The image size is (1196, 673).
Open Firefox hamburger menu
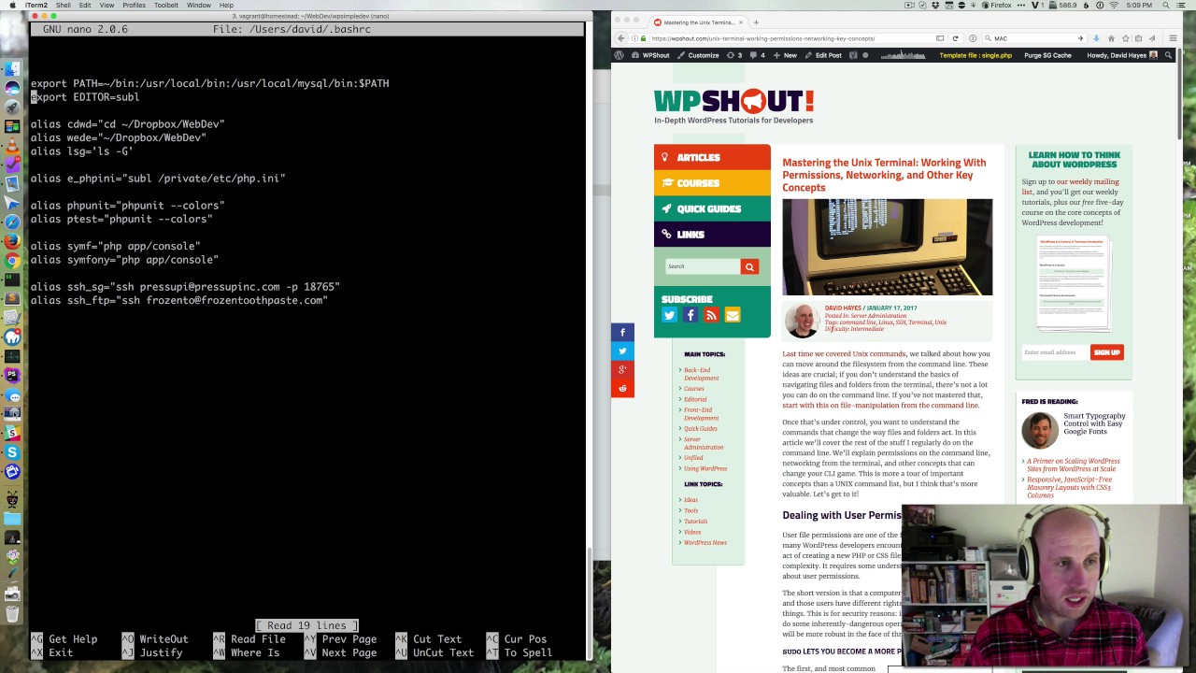tap(1174, 38)
